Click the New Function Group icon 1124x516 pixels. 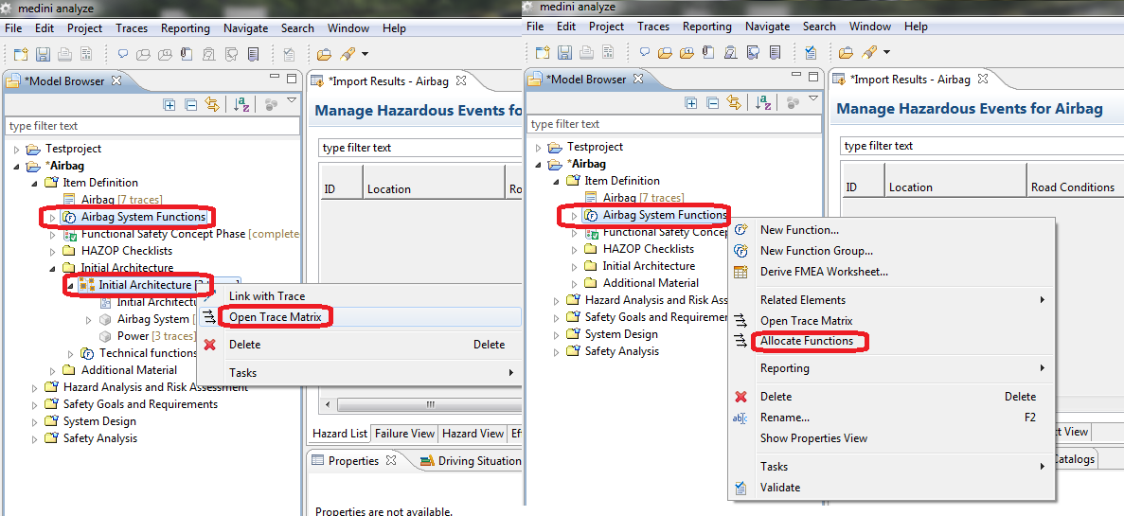(740, 251)
